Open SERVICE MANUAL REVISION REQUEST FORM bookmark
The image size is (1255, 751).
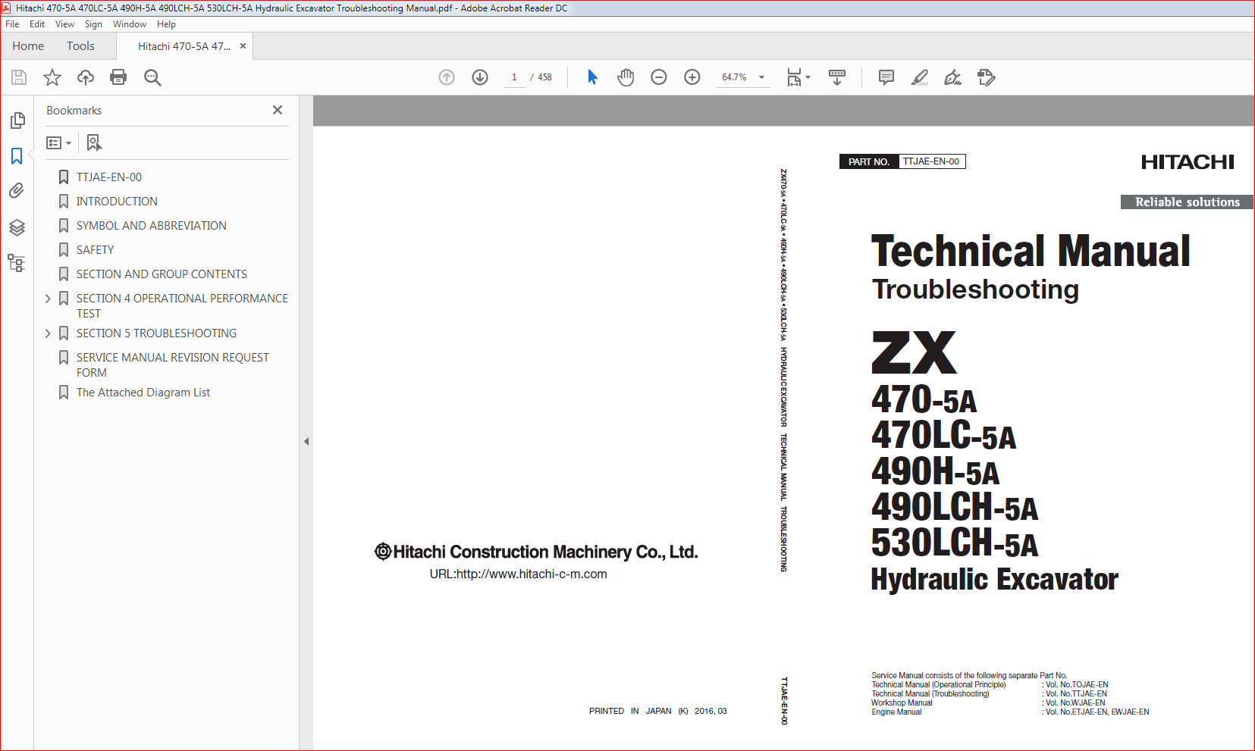pyautogui.click(x=172, y=365)
